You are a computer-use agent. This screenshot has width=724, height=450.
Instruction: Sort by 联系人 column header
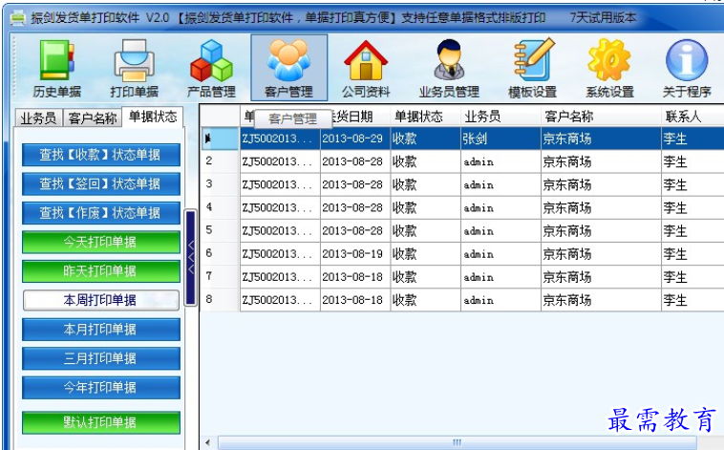[692, 117]
